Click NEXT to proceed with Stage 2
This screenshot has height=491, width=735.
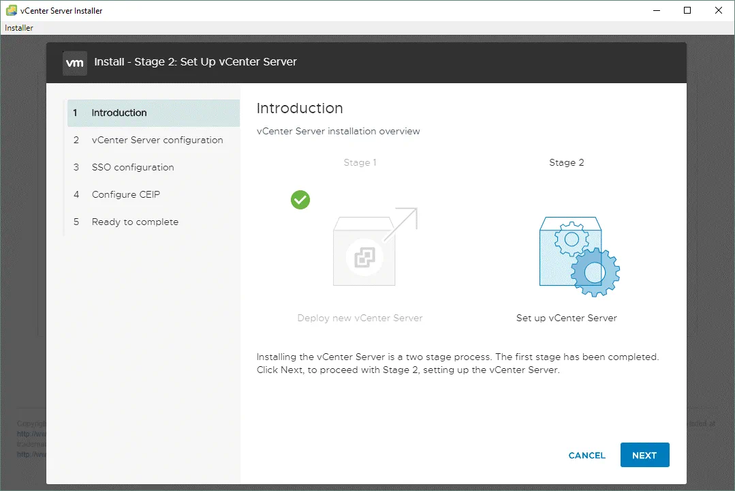644,456
